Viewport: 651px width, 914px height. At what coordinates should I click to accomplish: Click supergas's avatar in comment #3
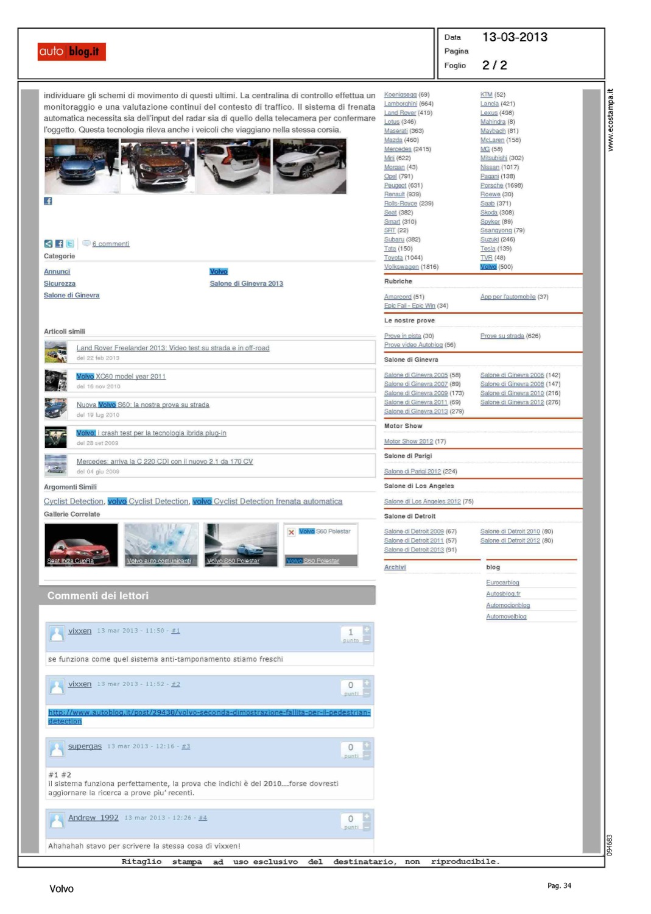click(x=57, y=749)
